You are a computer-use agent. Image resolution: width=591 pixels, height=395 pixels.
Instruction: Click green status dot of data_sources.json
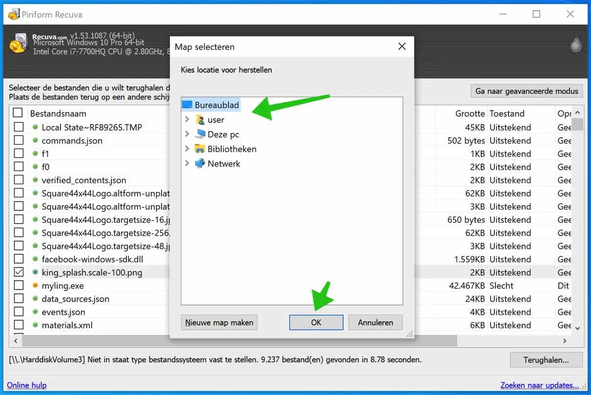pos(35,299)
